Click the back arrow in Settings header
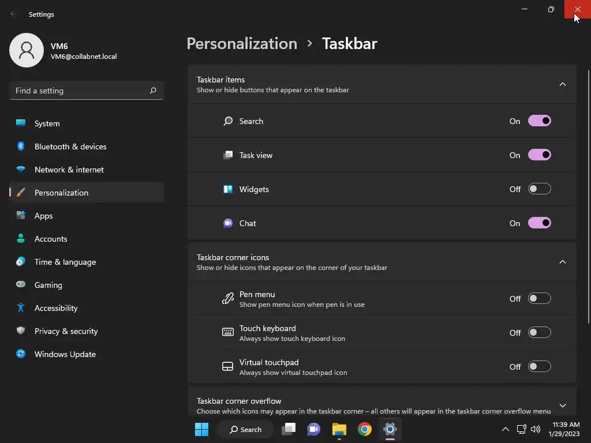This screenshot has height=443, width=591. pos(13,14)
